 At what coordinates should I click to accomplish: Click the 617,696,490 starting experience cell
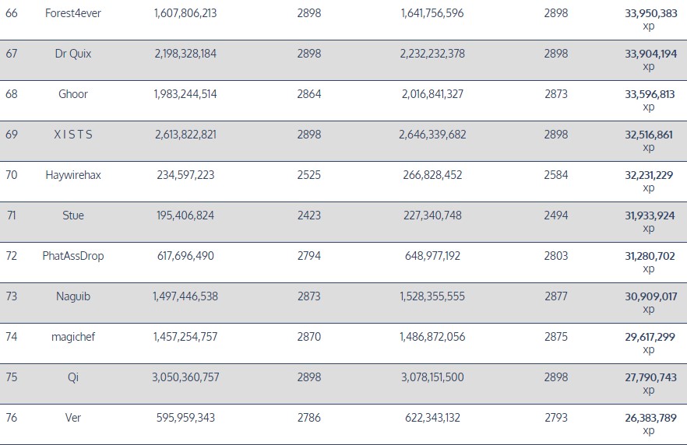pyautogui.click(x=185, y=256)
